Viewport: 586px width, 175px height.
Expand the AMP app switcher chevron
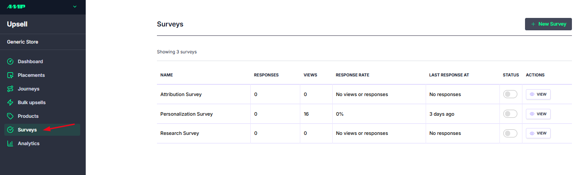click(x=75, y=6)
